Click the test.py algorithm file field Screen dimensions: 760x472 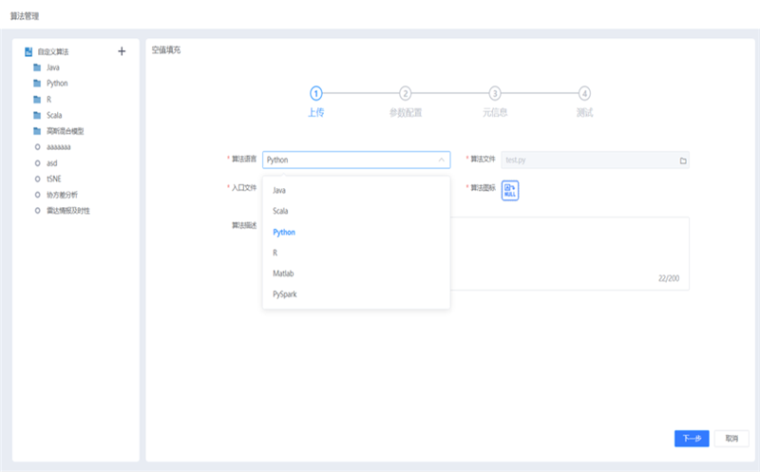click(589, 160)
